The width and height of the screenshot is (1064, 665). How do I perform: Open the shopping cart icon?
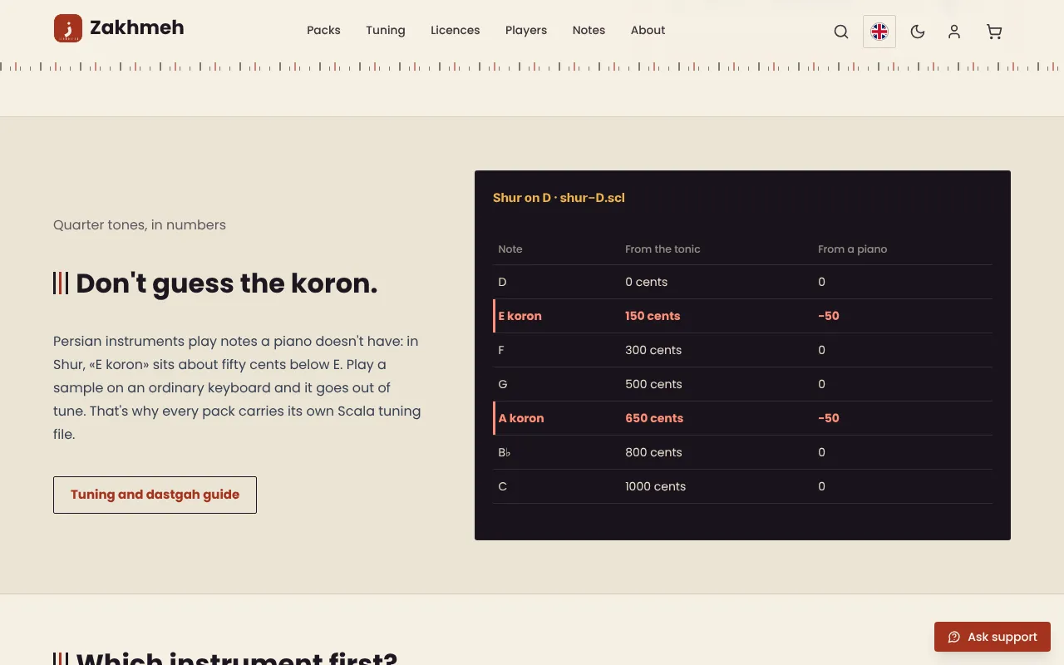(x=994, y=32)
